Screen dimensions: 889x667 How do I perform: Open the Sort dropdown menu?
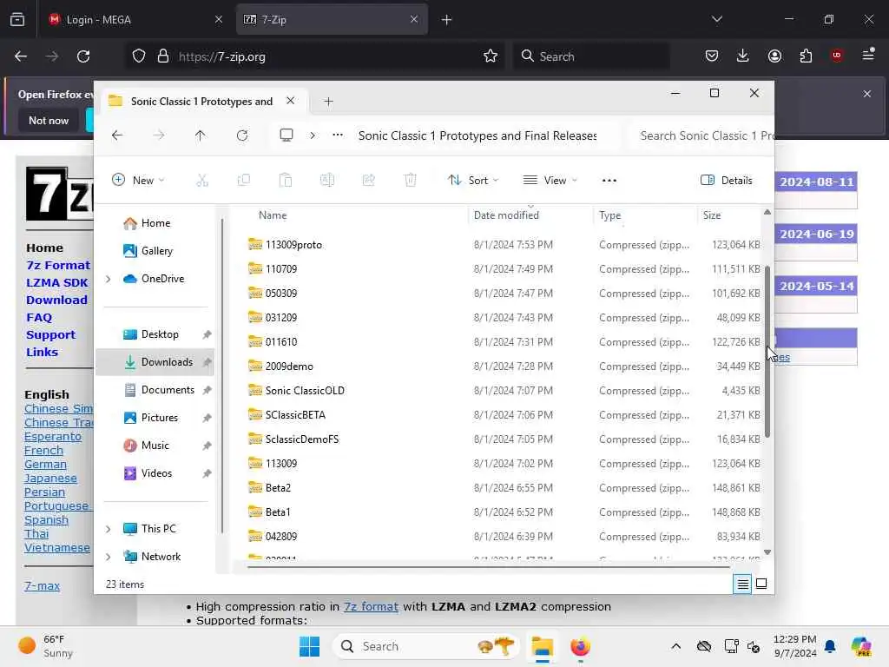pyautogui.click(x=473, y=181)
